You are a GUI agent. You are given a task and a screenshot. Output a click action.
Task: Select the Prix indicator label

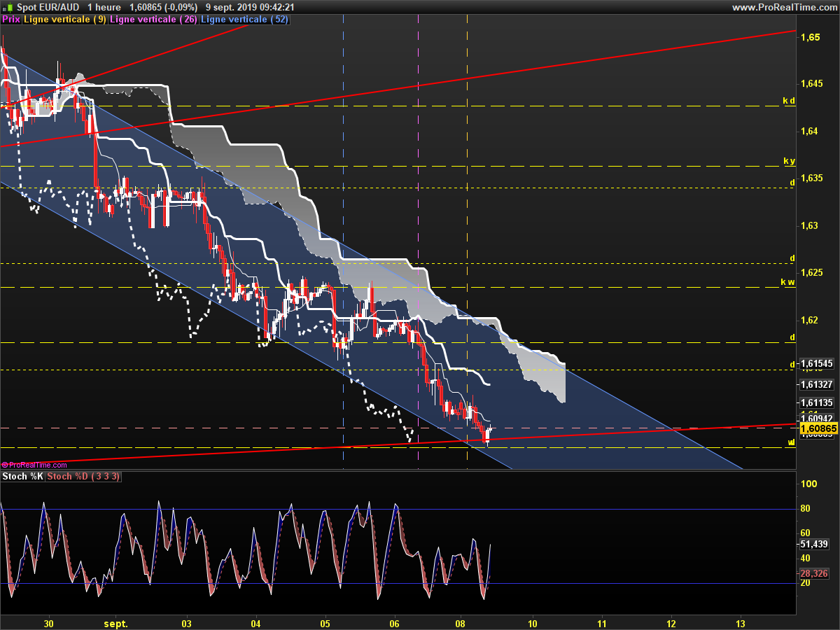11,20
